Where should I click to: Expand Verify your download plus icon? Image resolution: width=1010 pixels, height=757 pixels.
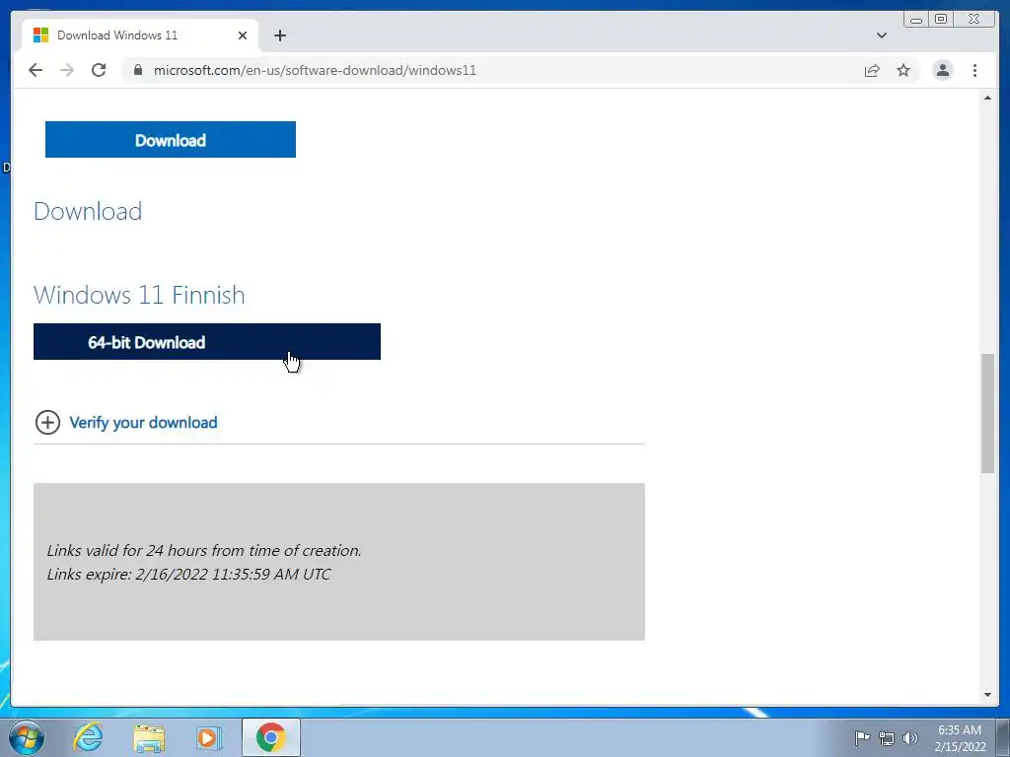(x=47, y=422)
